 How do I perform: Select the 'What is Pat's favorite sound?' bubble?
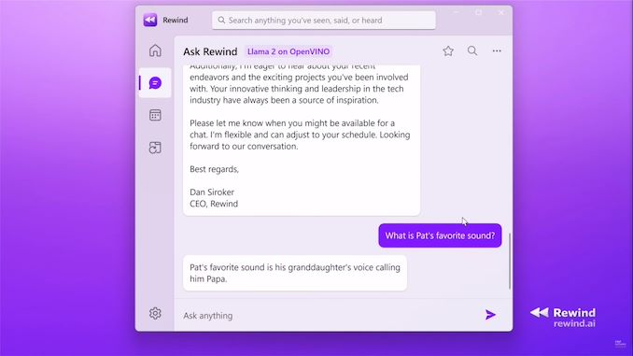pyautogui.click(x=440, y=235)
